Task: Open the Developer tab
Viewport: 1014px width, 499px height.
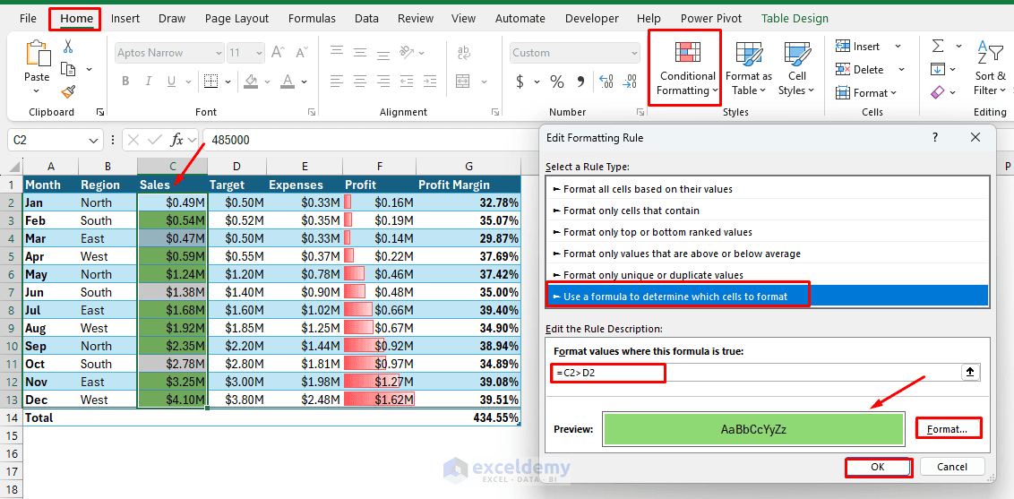Action: [591, 18]
